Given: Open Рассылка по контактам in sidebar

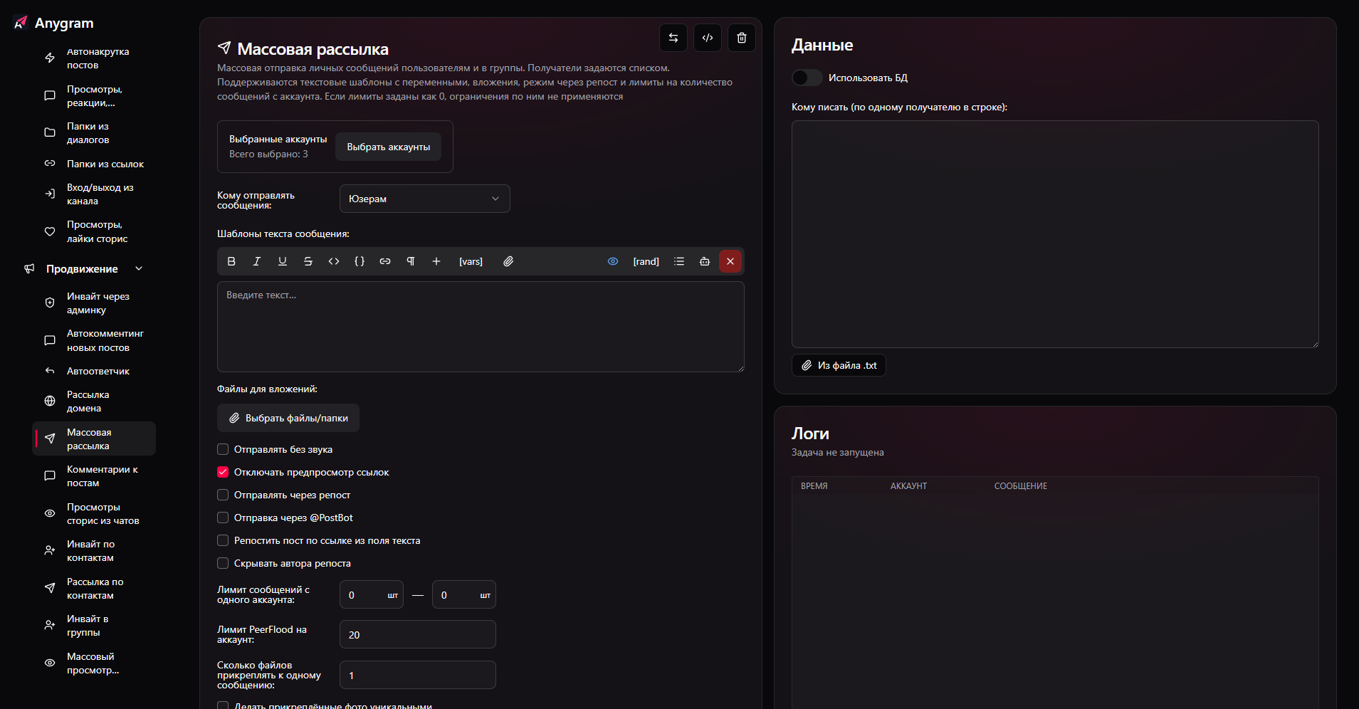Looking at the screenshot, I should pyautogui.click(x=94, y=588).
